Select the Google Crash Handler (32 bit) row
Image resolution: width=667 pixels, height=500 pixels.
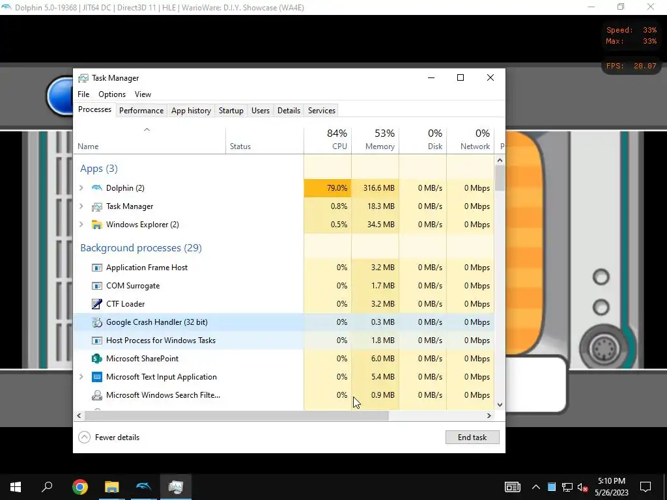coord(284,322)
